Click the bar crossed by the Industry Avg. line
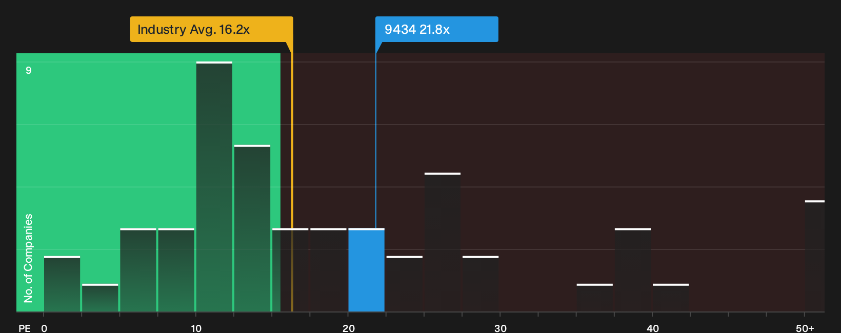The width and height of the screenshot is (841, 333). pos(290,270)
